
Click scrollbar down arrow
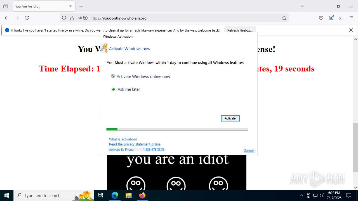click(355, 188)
